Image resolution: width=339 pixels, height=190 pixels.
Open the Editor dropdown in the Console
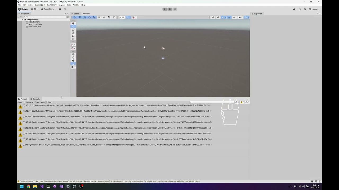pos(49,102)
